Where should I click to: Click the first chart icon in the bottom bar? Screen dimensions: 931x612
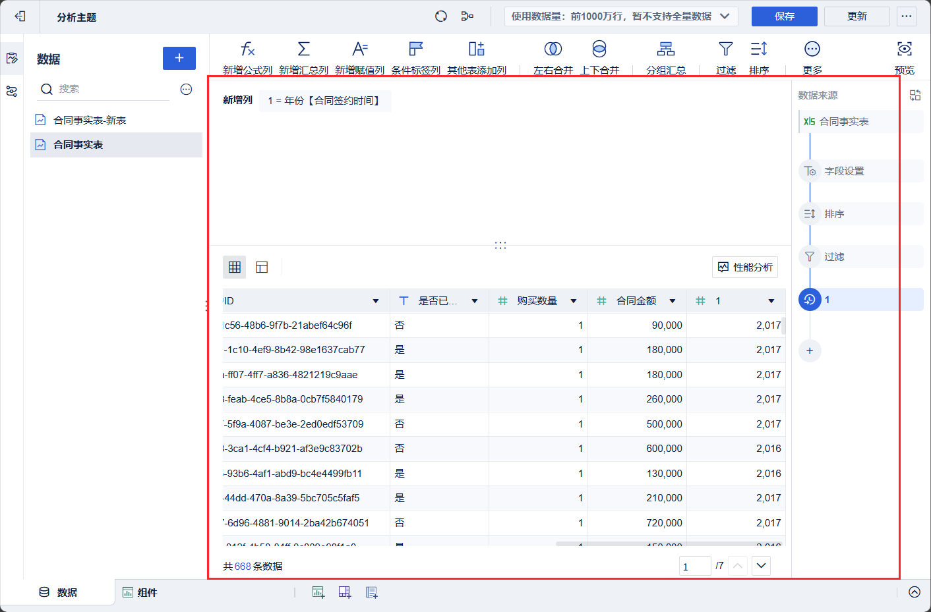(x=318, y=592)
